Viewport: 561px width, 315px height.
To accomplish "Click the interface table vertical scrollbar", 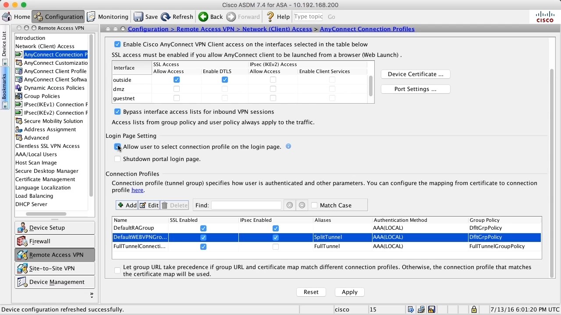I will tap(371, 86).
